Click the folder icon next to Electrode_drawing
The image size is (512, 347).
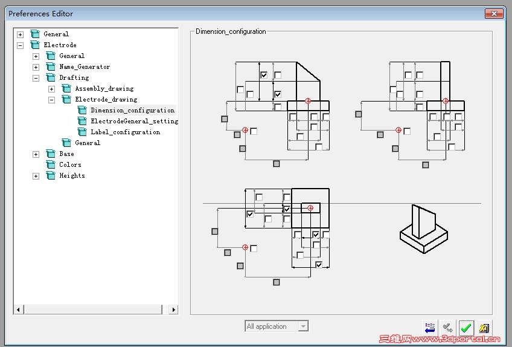point(66,99)
